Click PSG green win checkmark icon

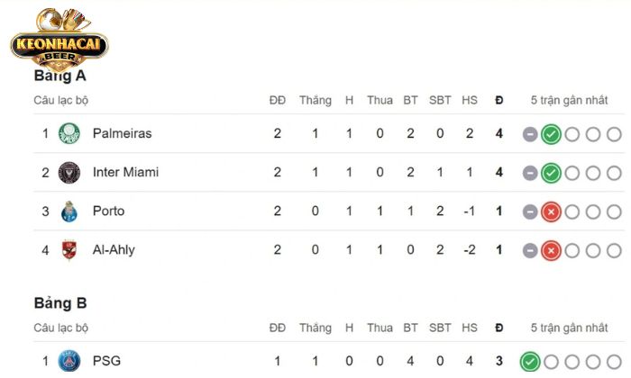point(530,363)
